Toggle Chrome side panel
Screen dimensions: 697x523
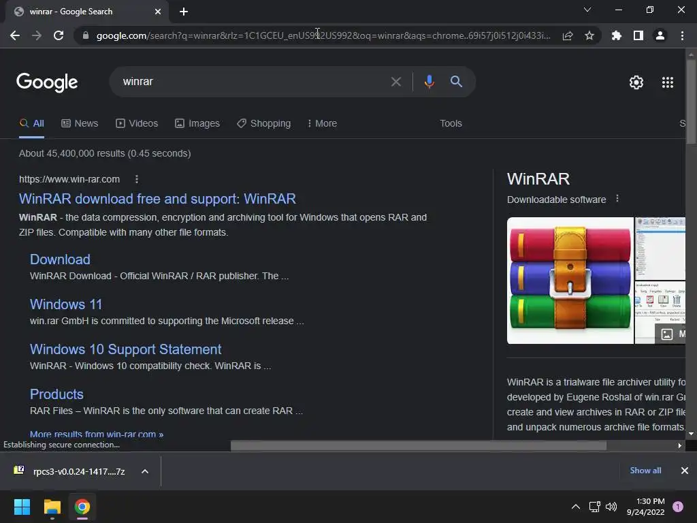tap(638, 35)
